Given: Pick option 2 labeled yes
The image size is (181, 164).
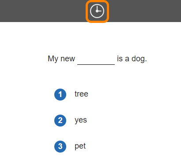Looking at the screenshot, I should pyautogui.click(x=71, y=120).
